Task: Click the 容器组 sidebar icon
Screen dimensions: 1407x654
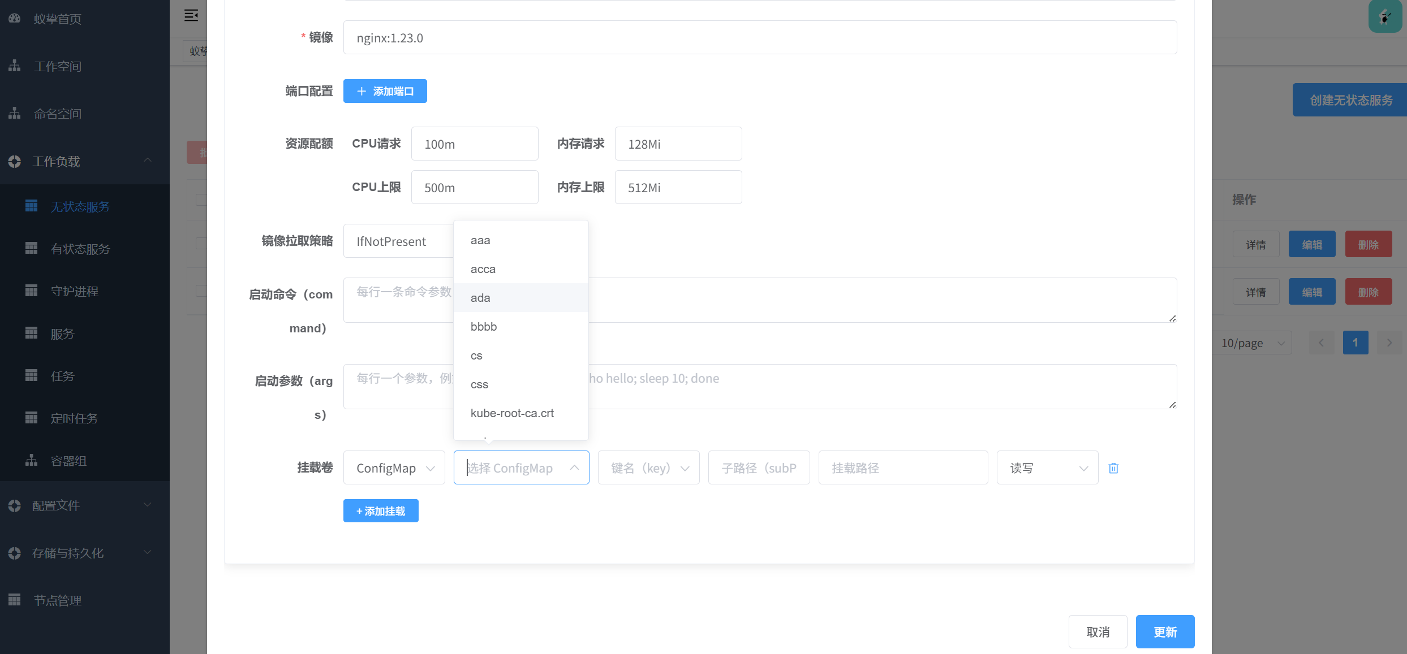Action: pyautogui.click(x=32, y=461)
